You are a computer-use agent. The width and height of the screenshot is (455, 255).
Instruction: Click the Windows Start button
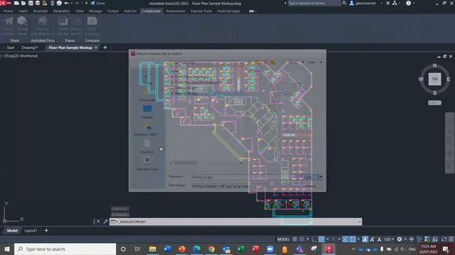pyautogui.click(x=6, y=249)
